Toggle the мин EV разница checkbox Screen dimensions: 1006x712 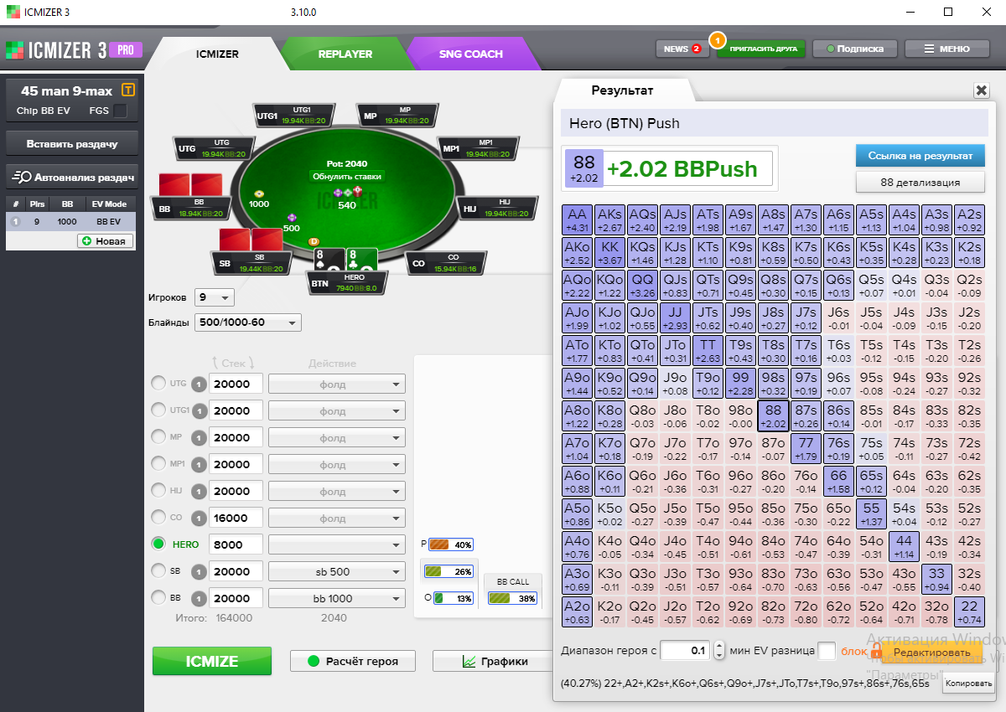point(827,650)
